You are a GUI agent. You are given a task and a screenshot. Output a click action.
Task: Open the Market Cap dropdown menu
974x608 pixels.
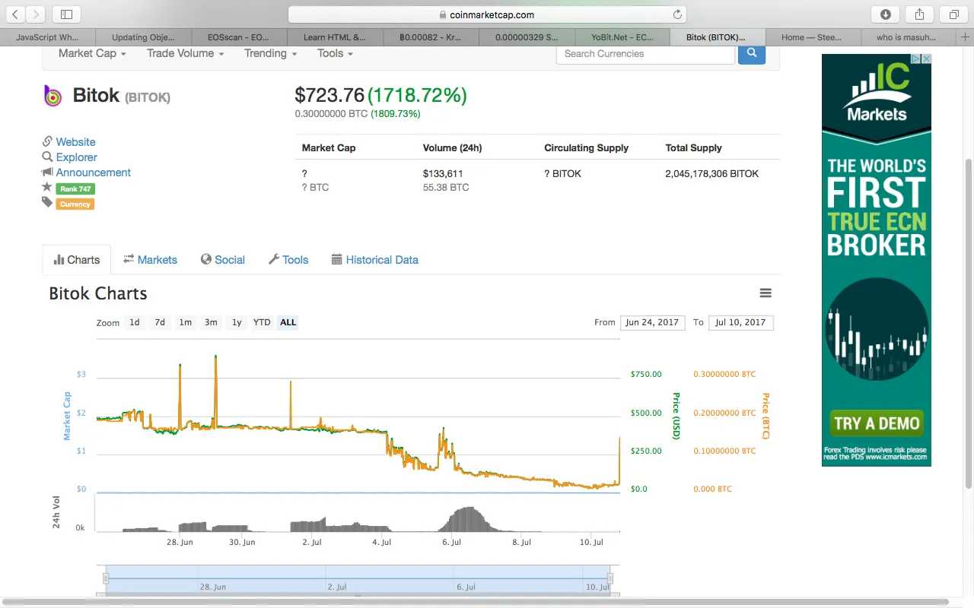coord(92,53)
